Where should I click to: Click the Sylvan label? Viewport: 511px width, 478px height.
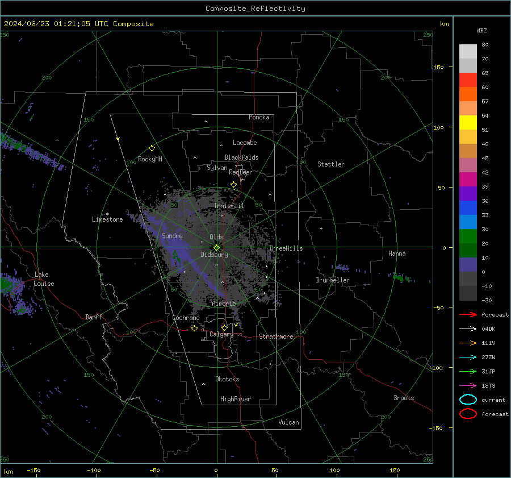coord(217,168)
